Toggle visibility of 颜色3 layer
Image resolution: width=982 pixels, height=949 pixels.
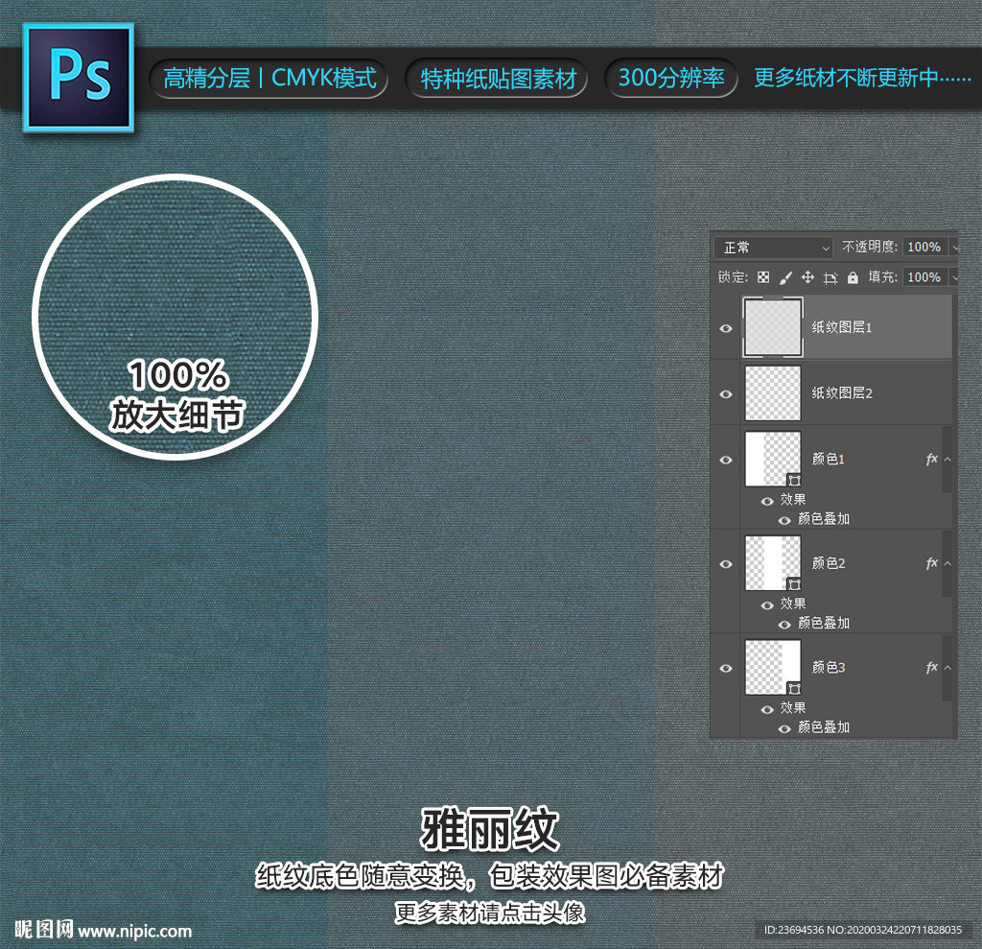point(726,668)
